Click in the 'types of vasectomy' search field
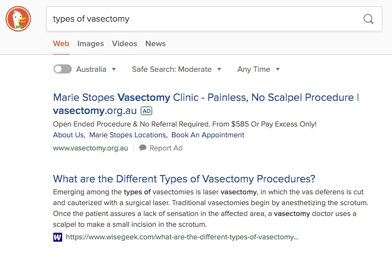392x261 pixels. click(202, 19)
